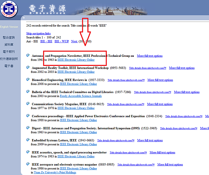Go to Next results page

point(74,41)
